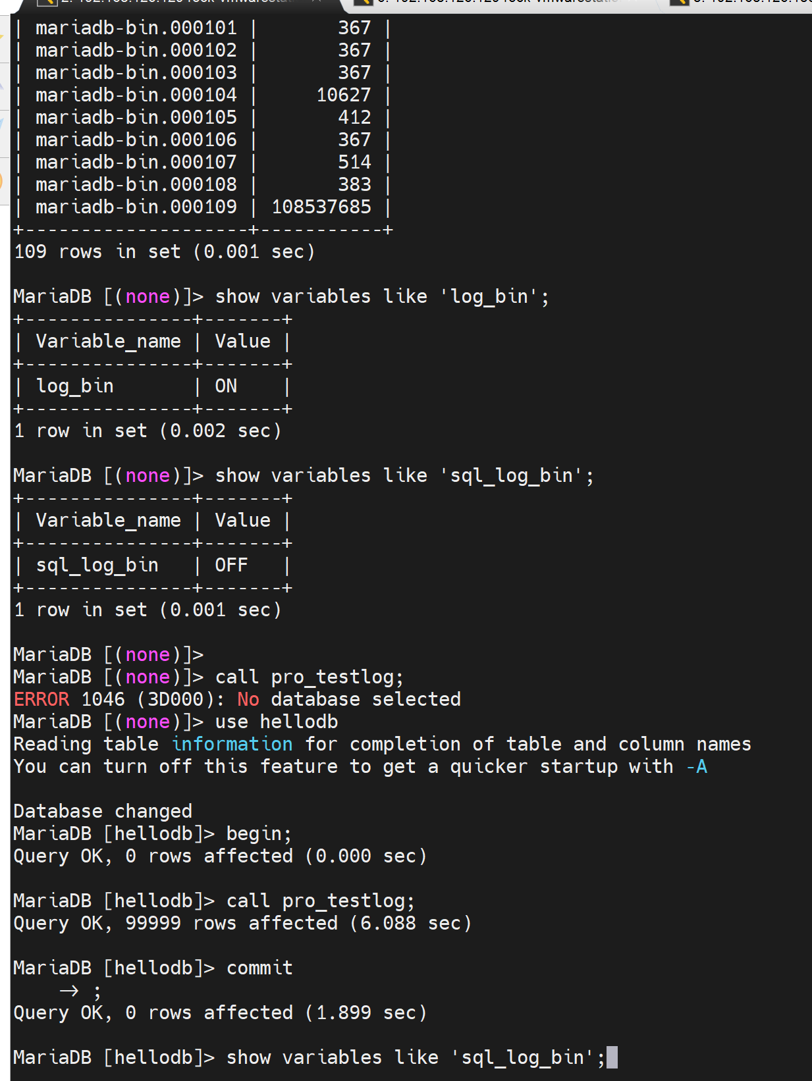
Task: Click the purple Tools sidebar icon
Action: [x=3, y=86]
